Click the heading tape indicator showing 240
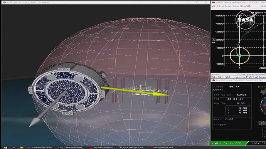Image resolution: width=266 pixels, height=149 pixels. tap(263, 123)
